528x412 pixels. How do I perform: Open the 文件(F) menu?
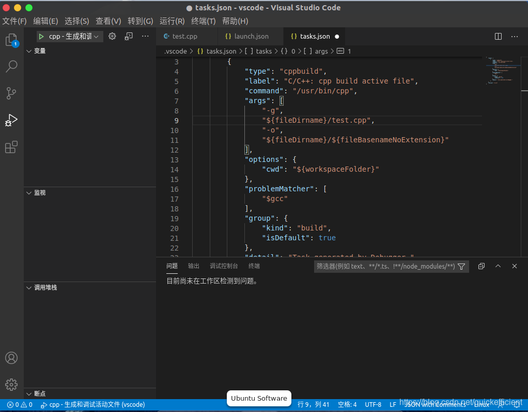pos(14,21)
